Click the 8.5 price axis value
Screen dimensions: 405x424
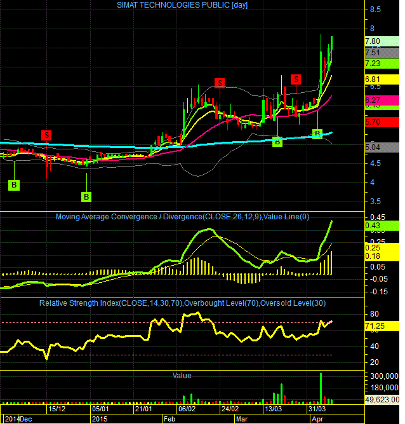tap(375, 10)
